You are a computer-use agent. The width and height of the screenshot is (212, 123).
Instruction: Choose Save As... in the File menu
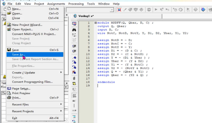35,55
